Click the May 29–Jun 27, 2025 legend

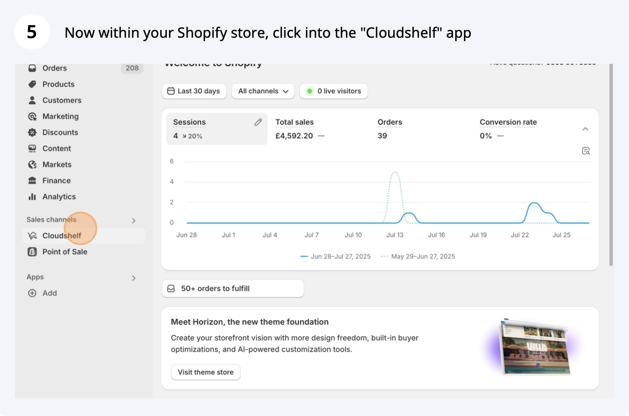click(x=418, y=256)
